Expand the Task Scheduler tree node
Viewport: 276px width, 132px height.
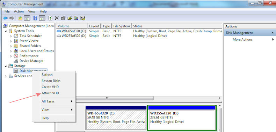tap(11, 36)
